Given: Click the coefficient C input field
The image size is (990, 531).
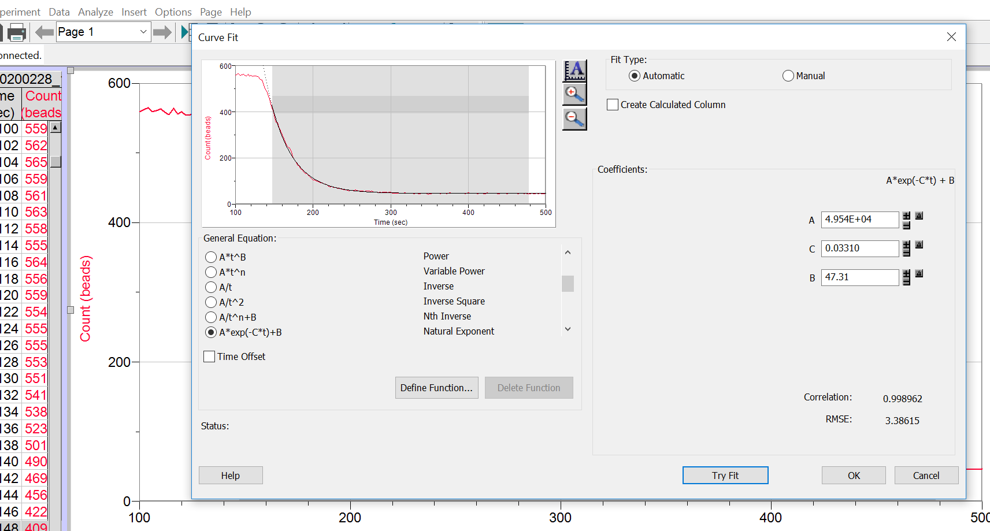Looking at the screenshot, I should click(859, 248).
